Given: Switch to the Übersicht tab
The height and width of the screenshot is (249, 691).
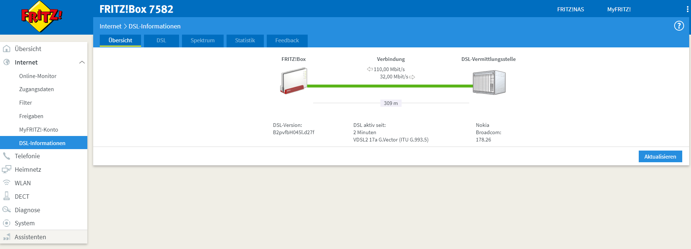Looking at the screenshot, I should pos(120,40).
